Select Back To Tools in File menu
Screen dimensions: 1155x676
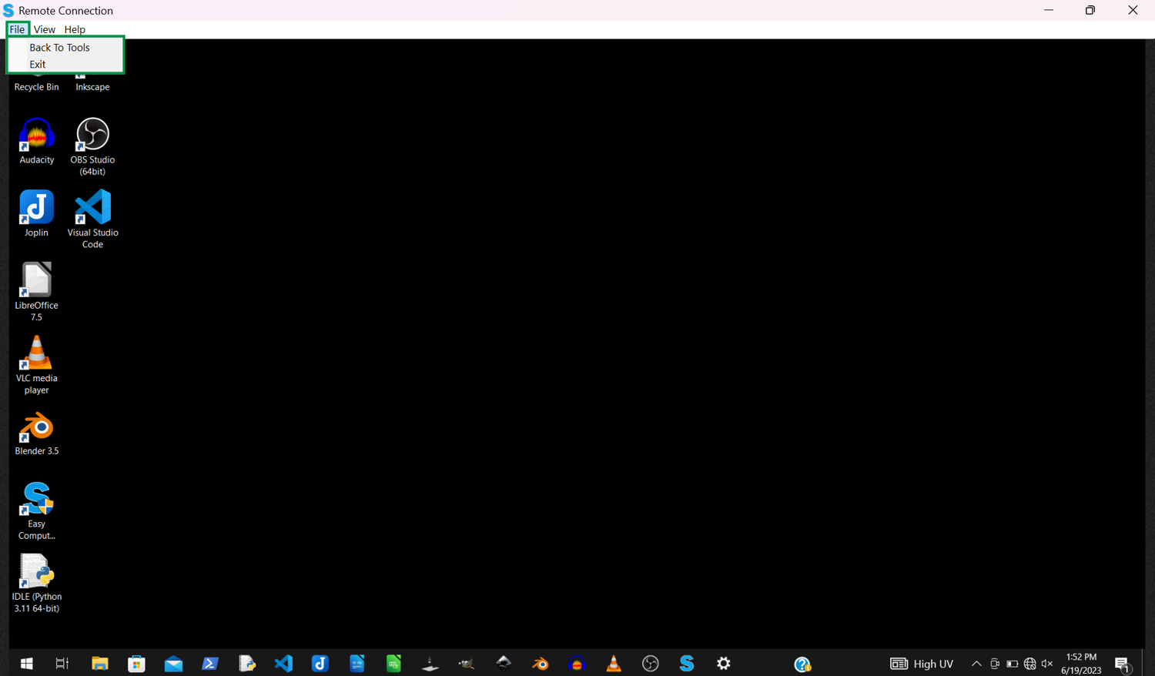59,48
